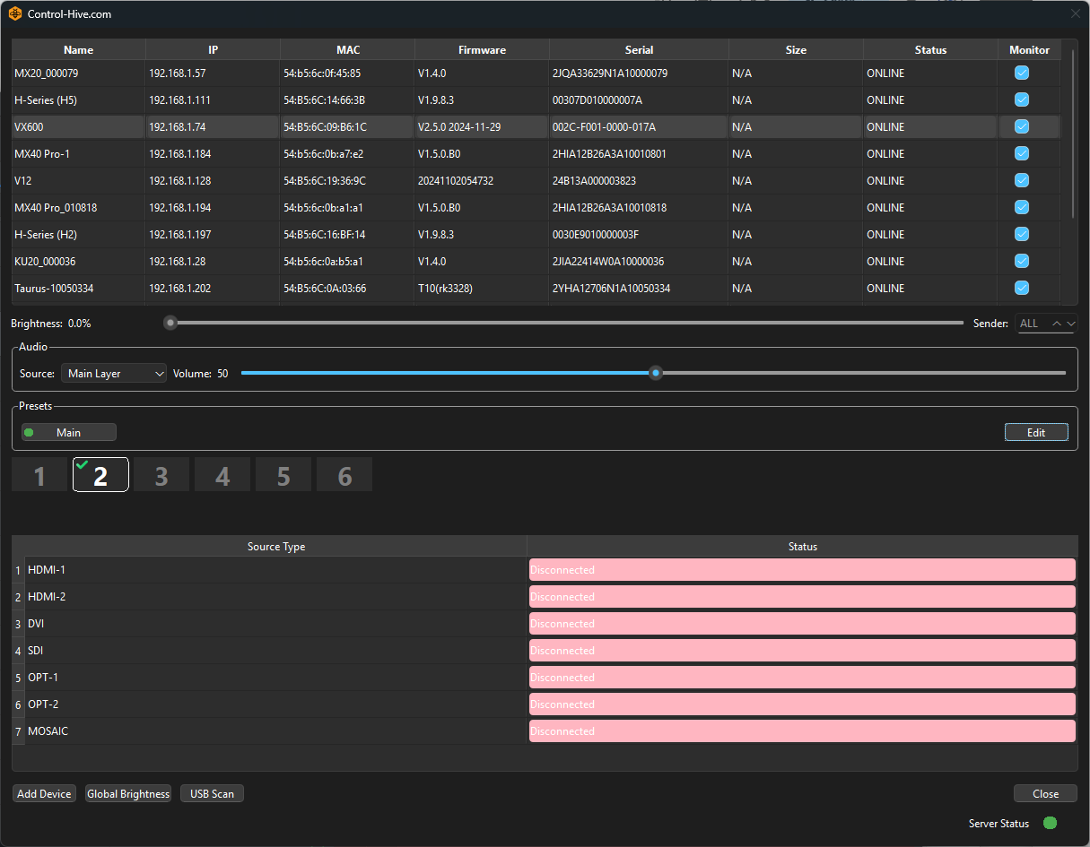
Task: Click Disconnected status for MOSAIC
Action: tap(802, 731)
